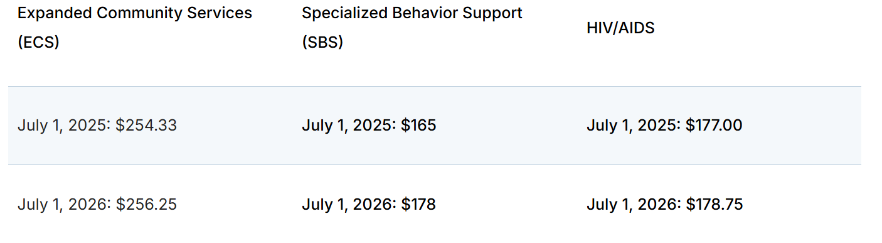Image resolution: width=882 pixels, height=243 pixels.
Task: Click the $178.75 HIV/AIDS rate amount
Action: click(714, 205)
